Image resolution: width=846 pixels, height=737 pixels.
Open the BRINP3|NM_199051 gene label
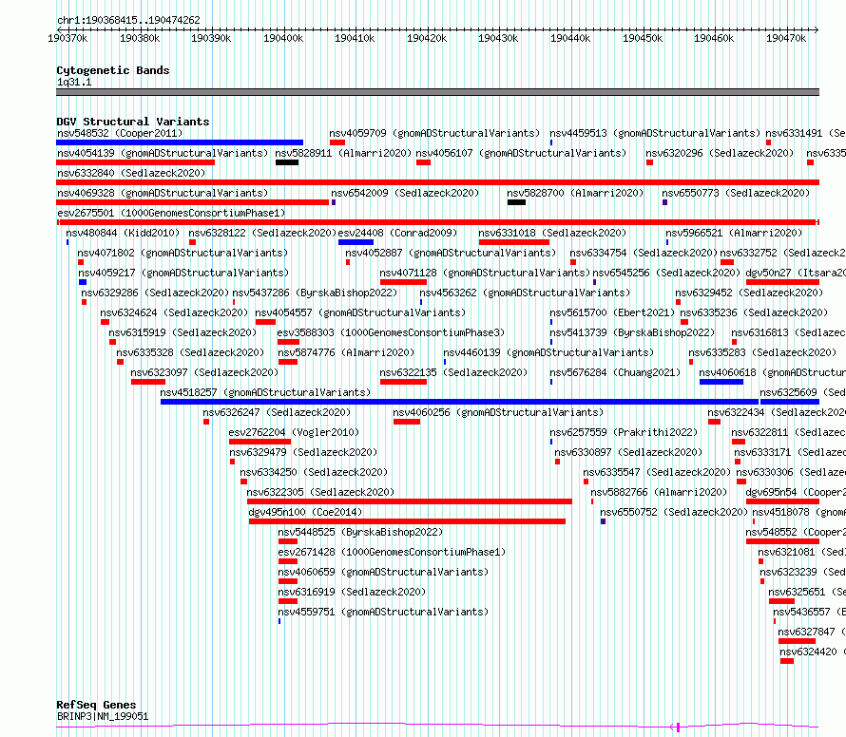tap(103, 716)
